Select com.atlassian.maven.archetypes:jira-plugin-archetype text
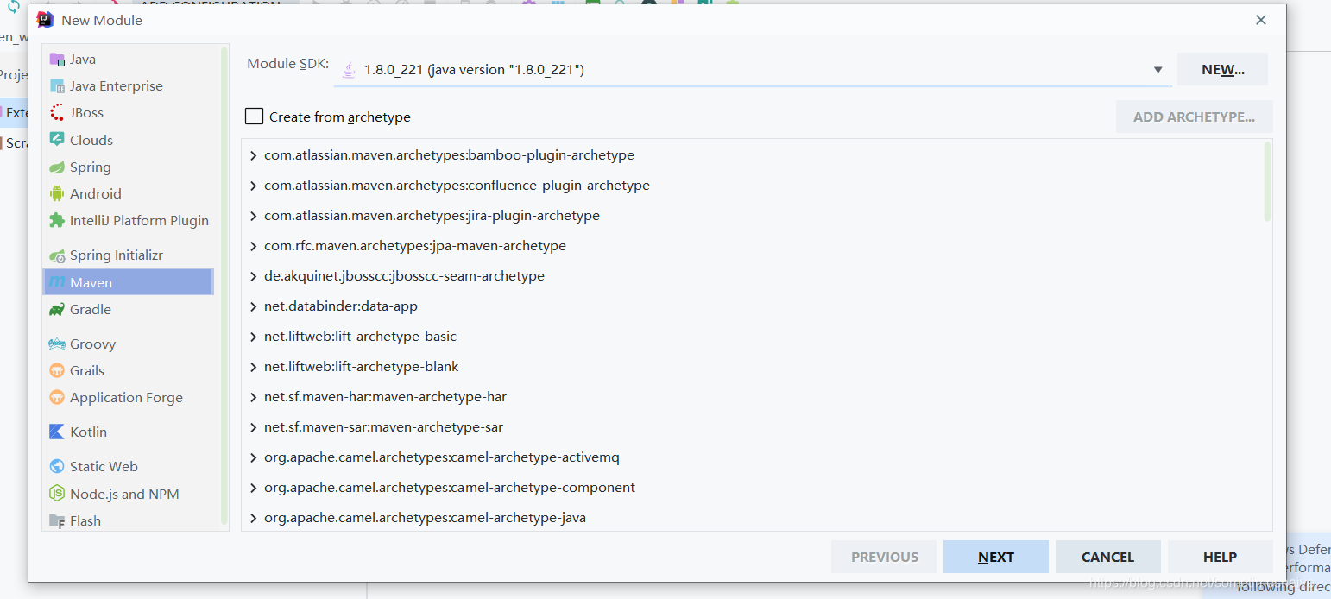 pos(432,216)
